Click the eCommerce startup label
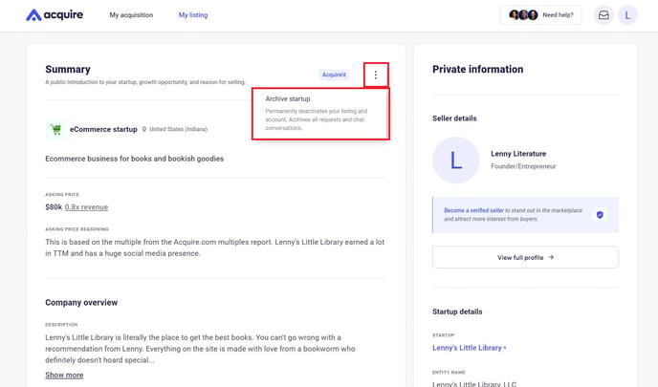Screen dimensions: 658x387 coord(103,129)
